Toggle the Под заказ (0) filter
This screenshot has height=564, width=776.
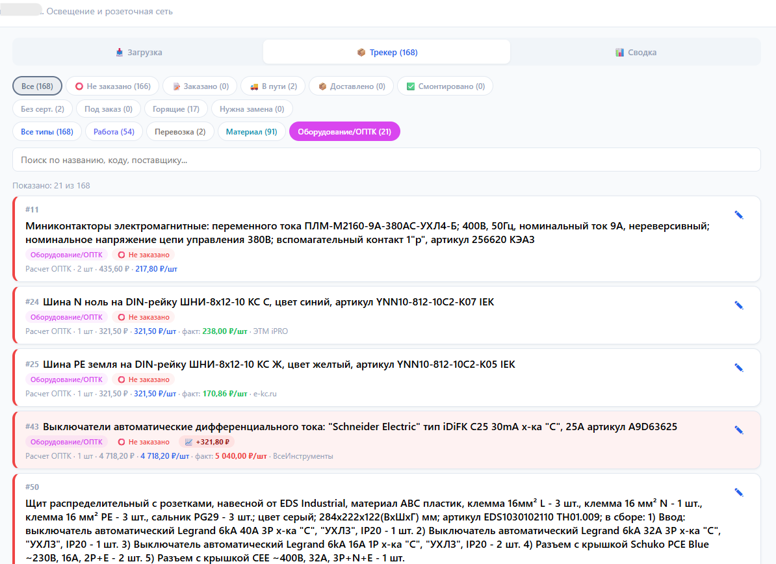tap(109, 109)
